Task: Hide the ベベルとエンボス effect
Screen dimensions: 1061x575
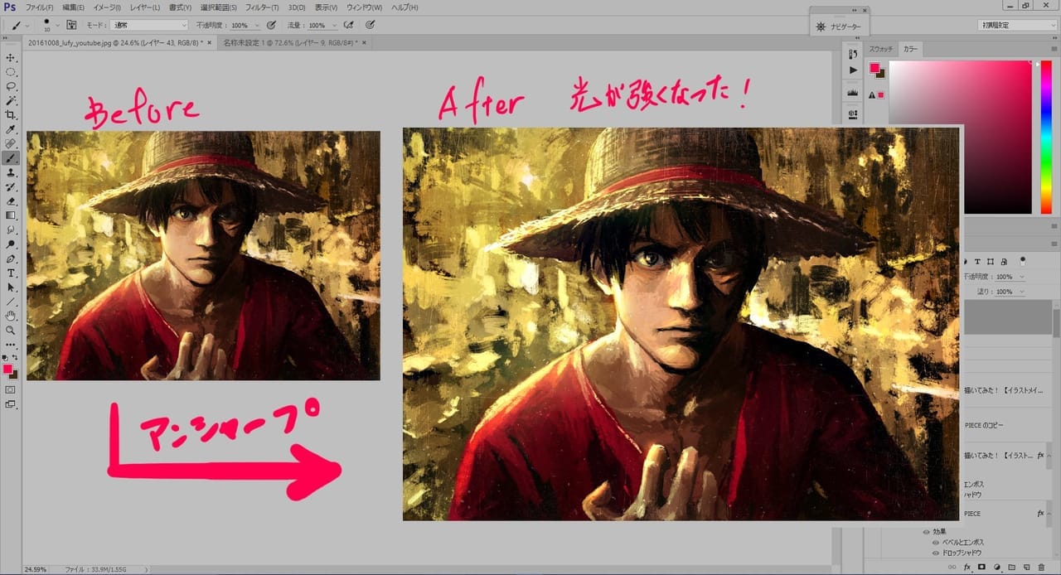Action: [x=936, y=543]
